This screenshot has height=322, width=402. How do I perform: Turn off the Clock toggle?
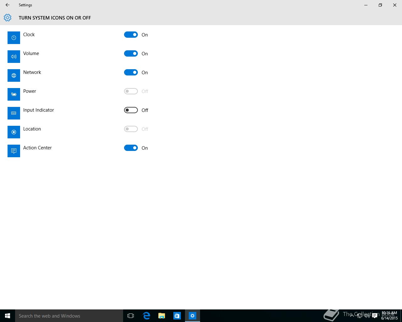coord(131,35)
